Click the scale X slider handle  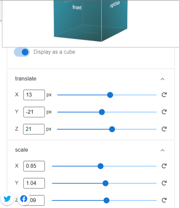pos(101,166)
